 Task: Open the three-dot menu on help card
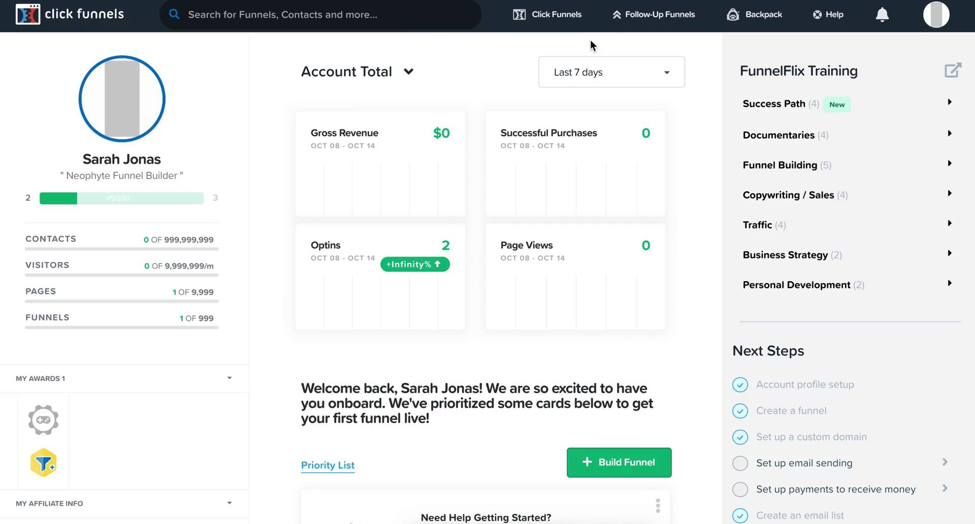tap(658, 506)
